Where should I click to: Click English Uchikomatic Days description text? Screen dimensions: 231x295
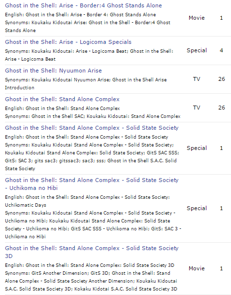[87, 201]
